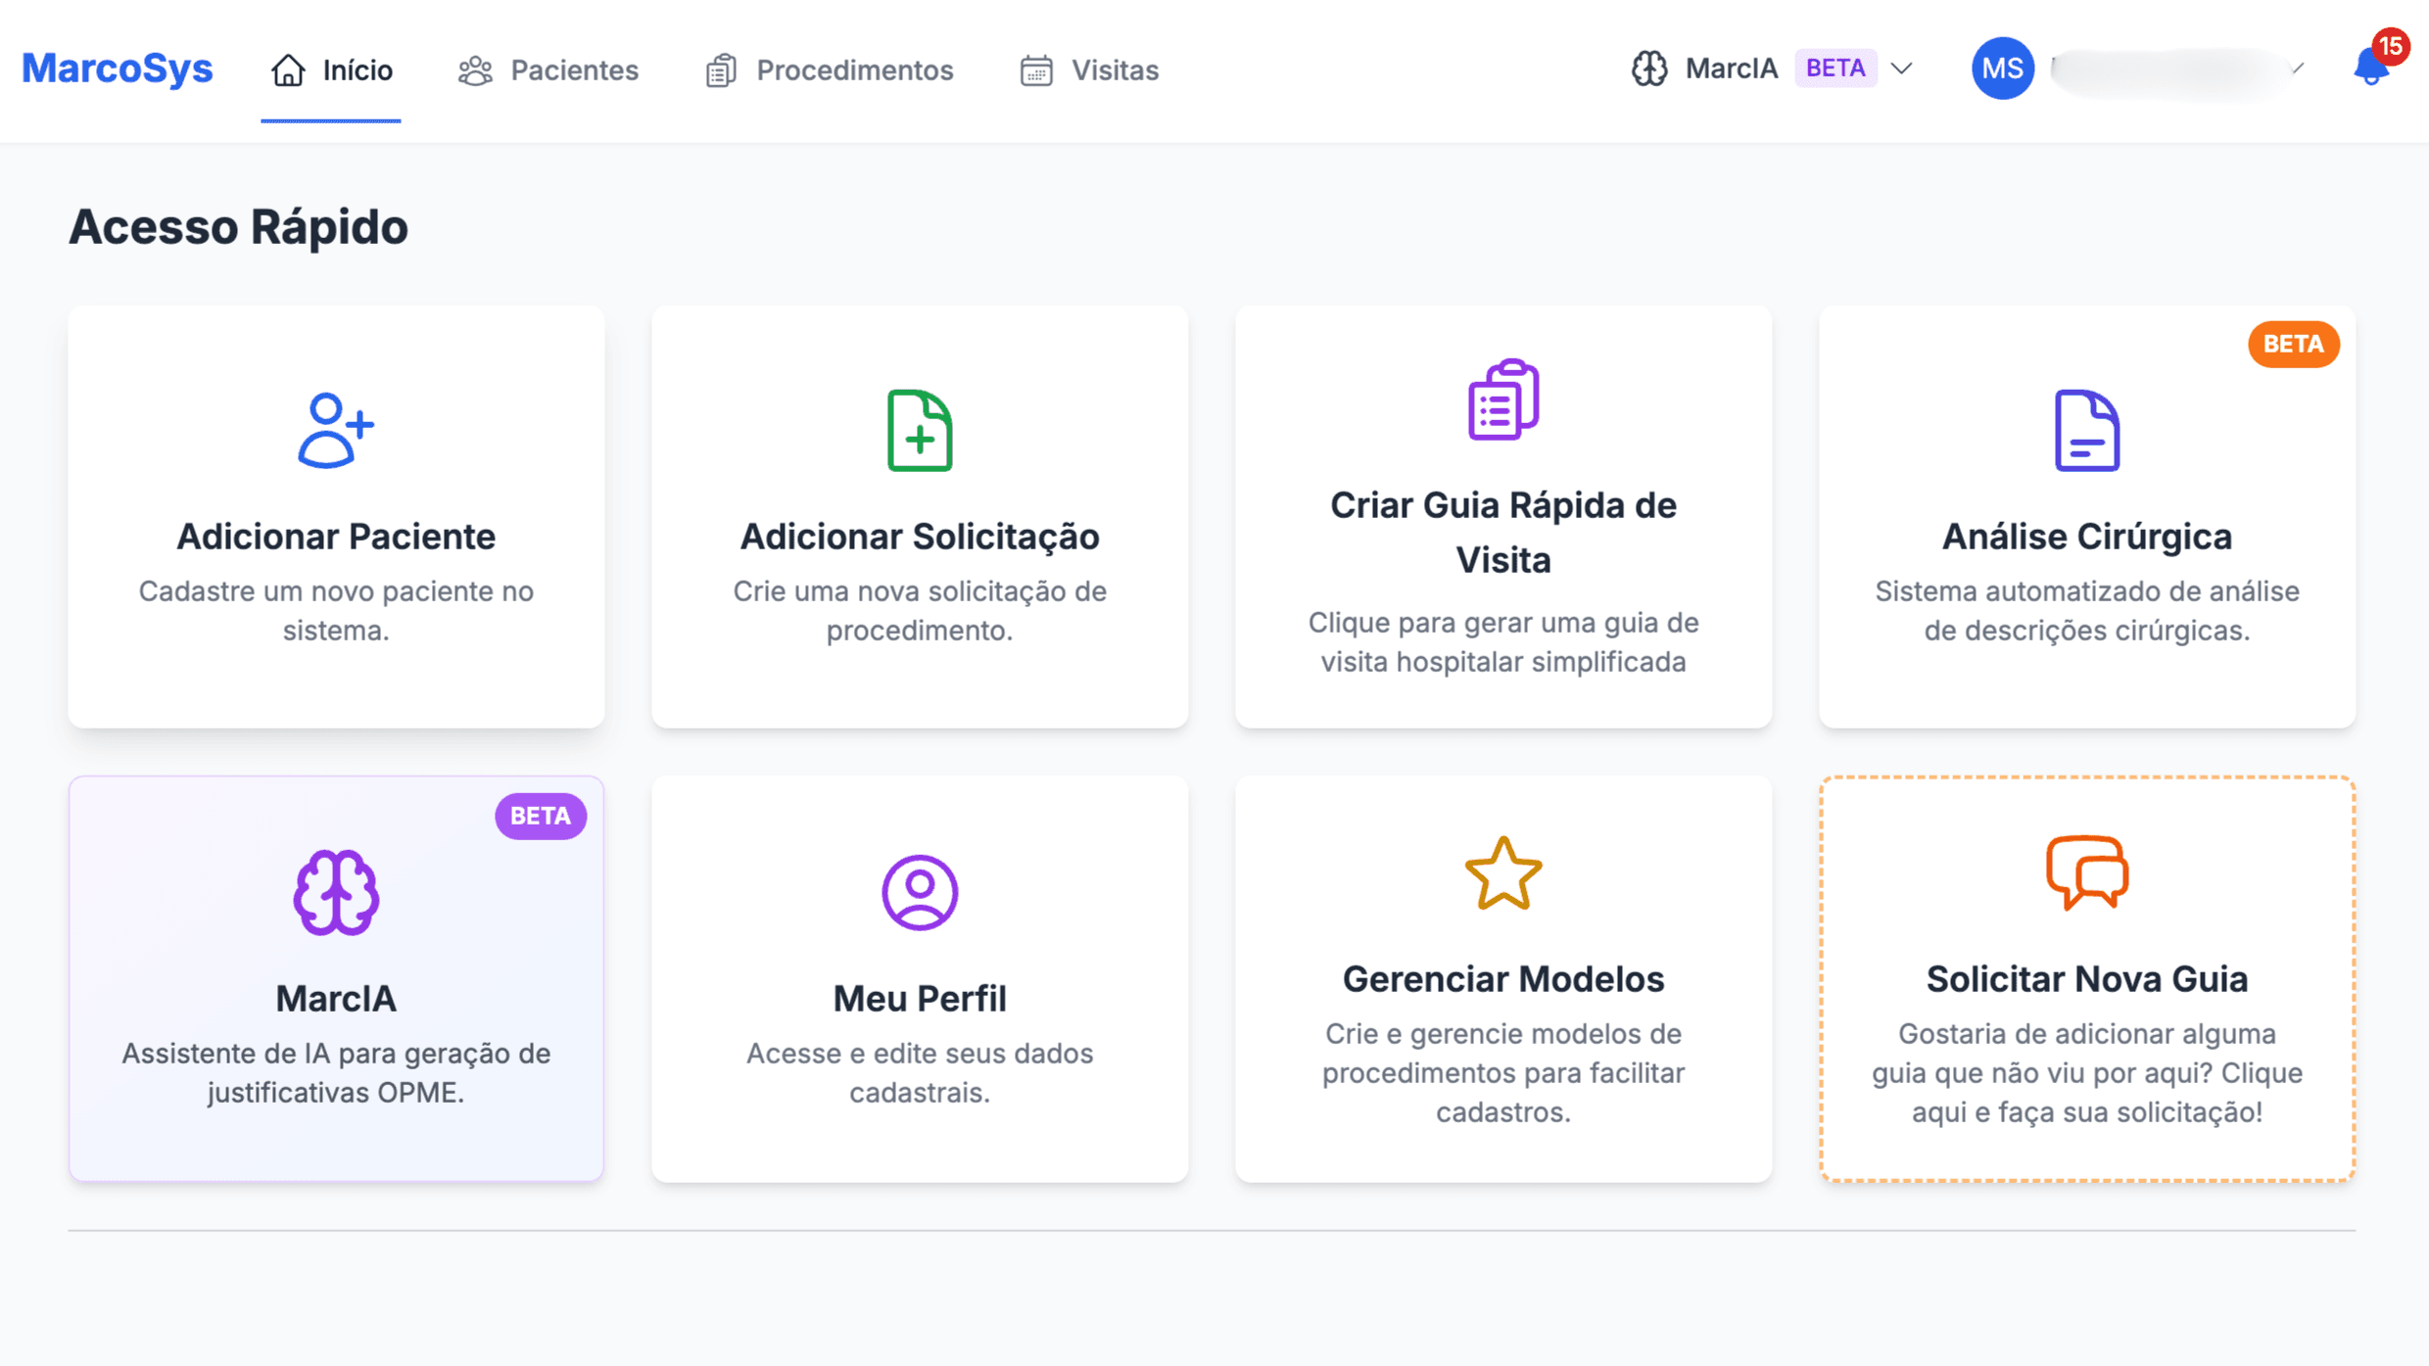The width and height of the screenshot is (2429, 1366).
Task: Click the Adicionar Paciente person icon
Action: (x=336, y=428)
